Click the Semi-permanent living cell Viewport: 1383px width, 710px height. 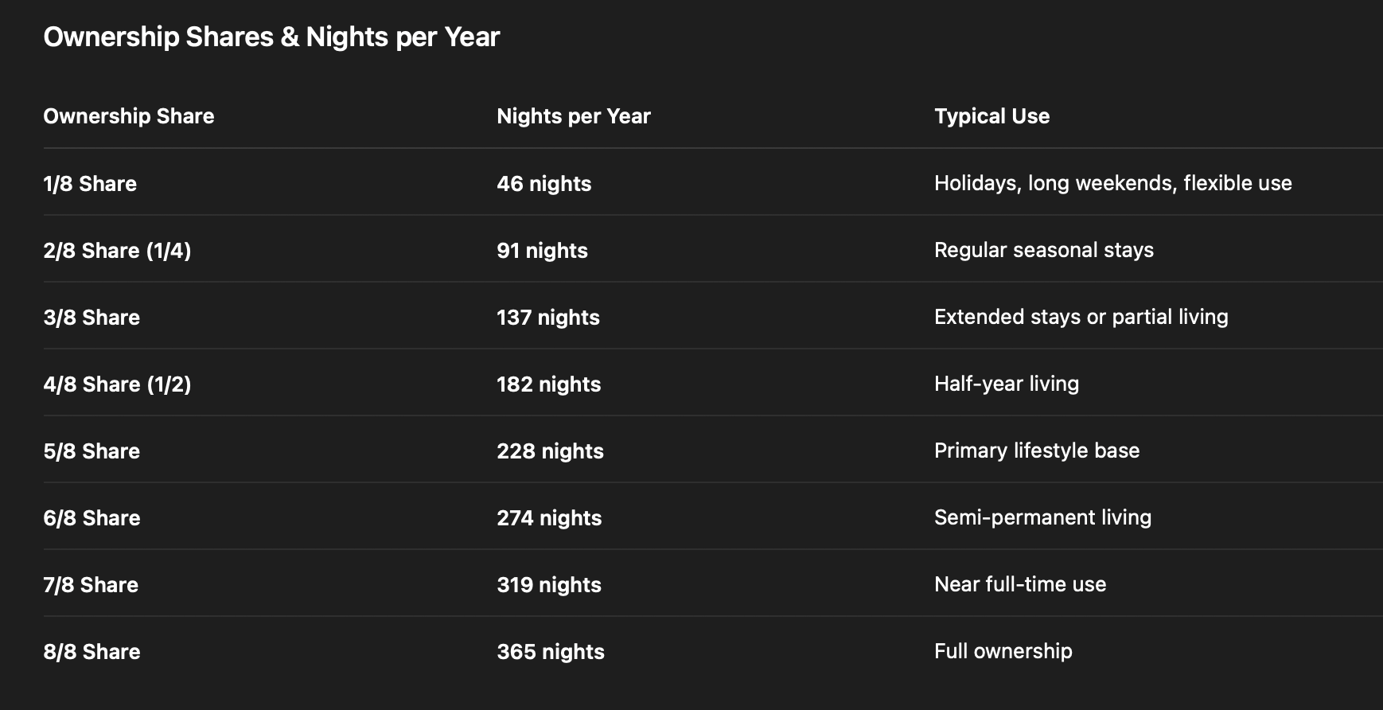pyautogui.click(x=1042, y=517)
